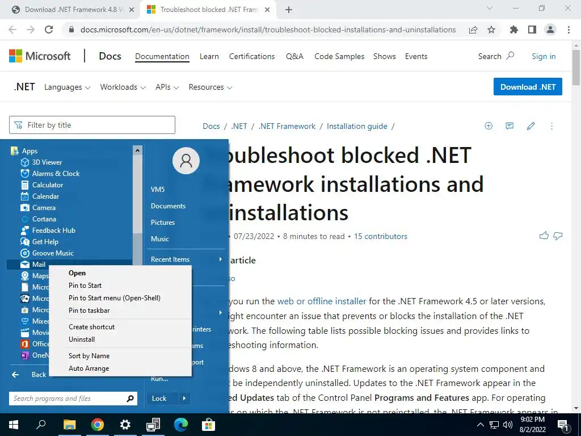The height and width of the screenshot is (436, 581).
Task: Add article to collection plus icon
Action: (x=489, y=126)
